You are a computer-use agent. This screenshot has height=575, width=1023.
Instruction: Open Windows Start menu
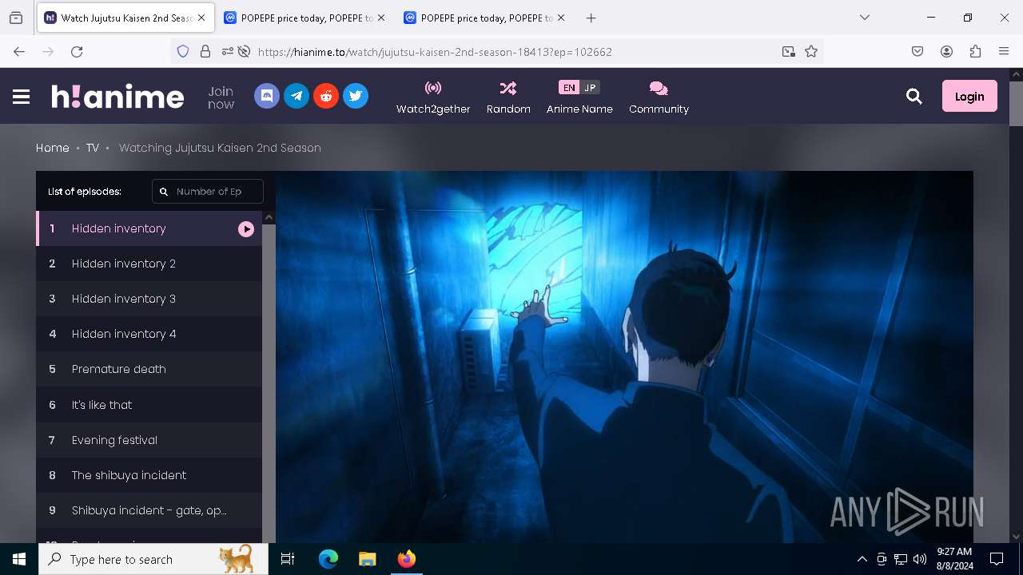click(19, 559)
